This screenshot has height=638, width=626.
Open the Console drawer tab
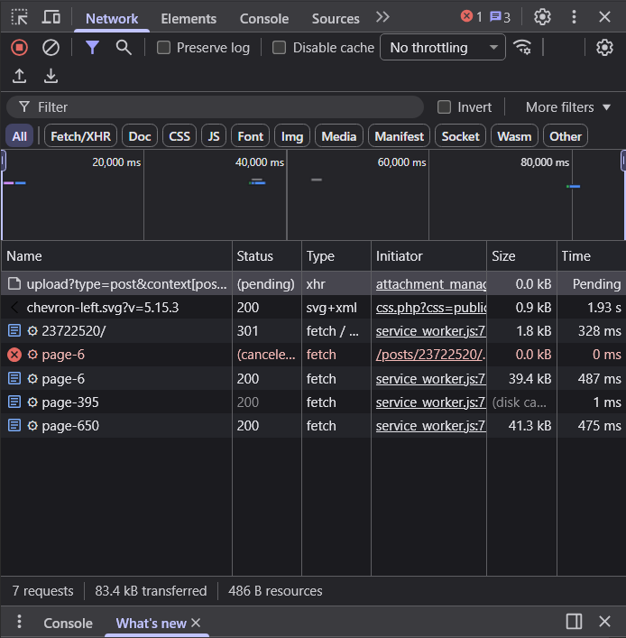tap(68, 623)
